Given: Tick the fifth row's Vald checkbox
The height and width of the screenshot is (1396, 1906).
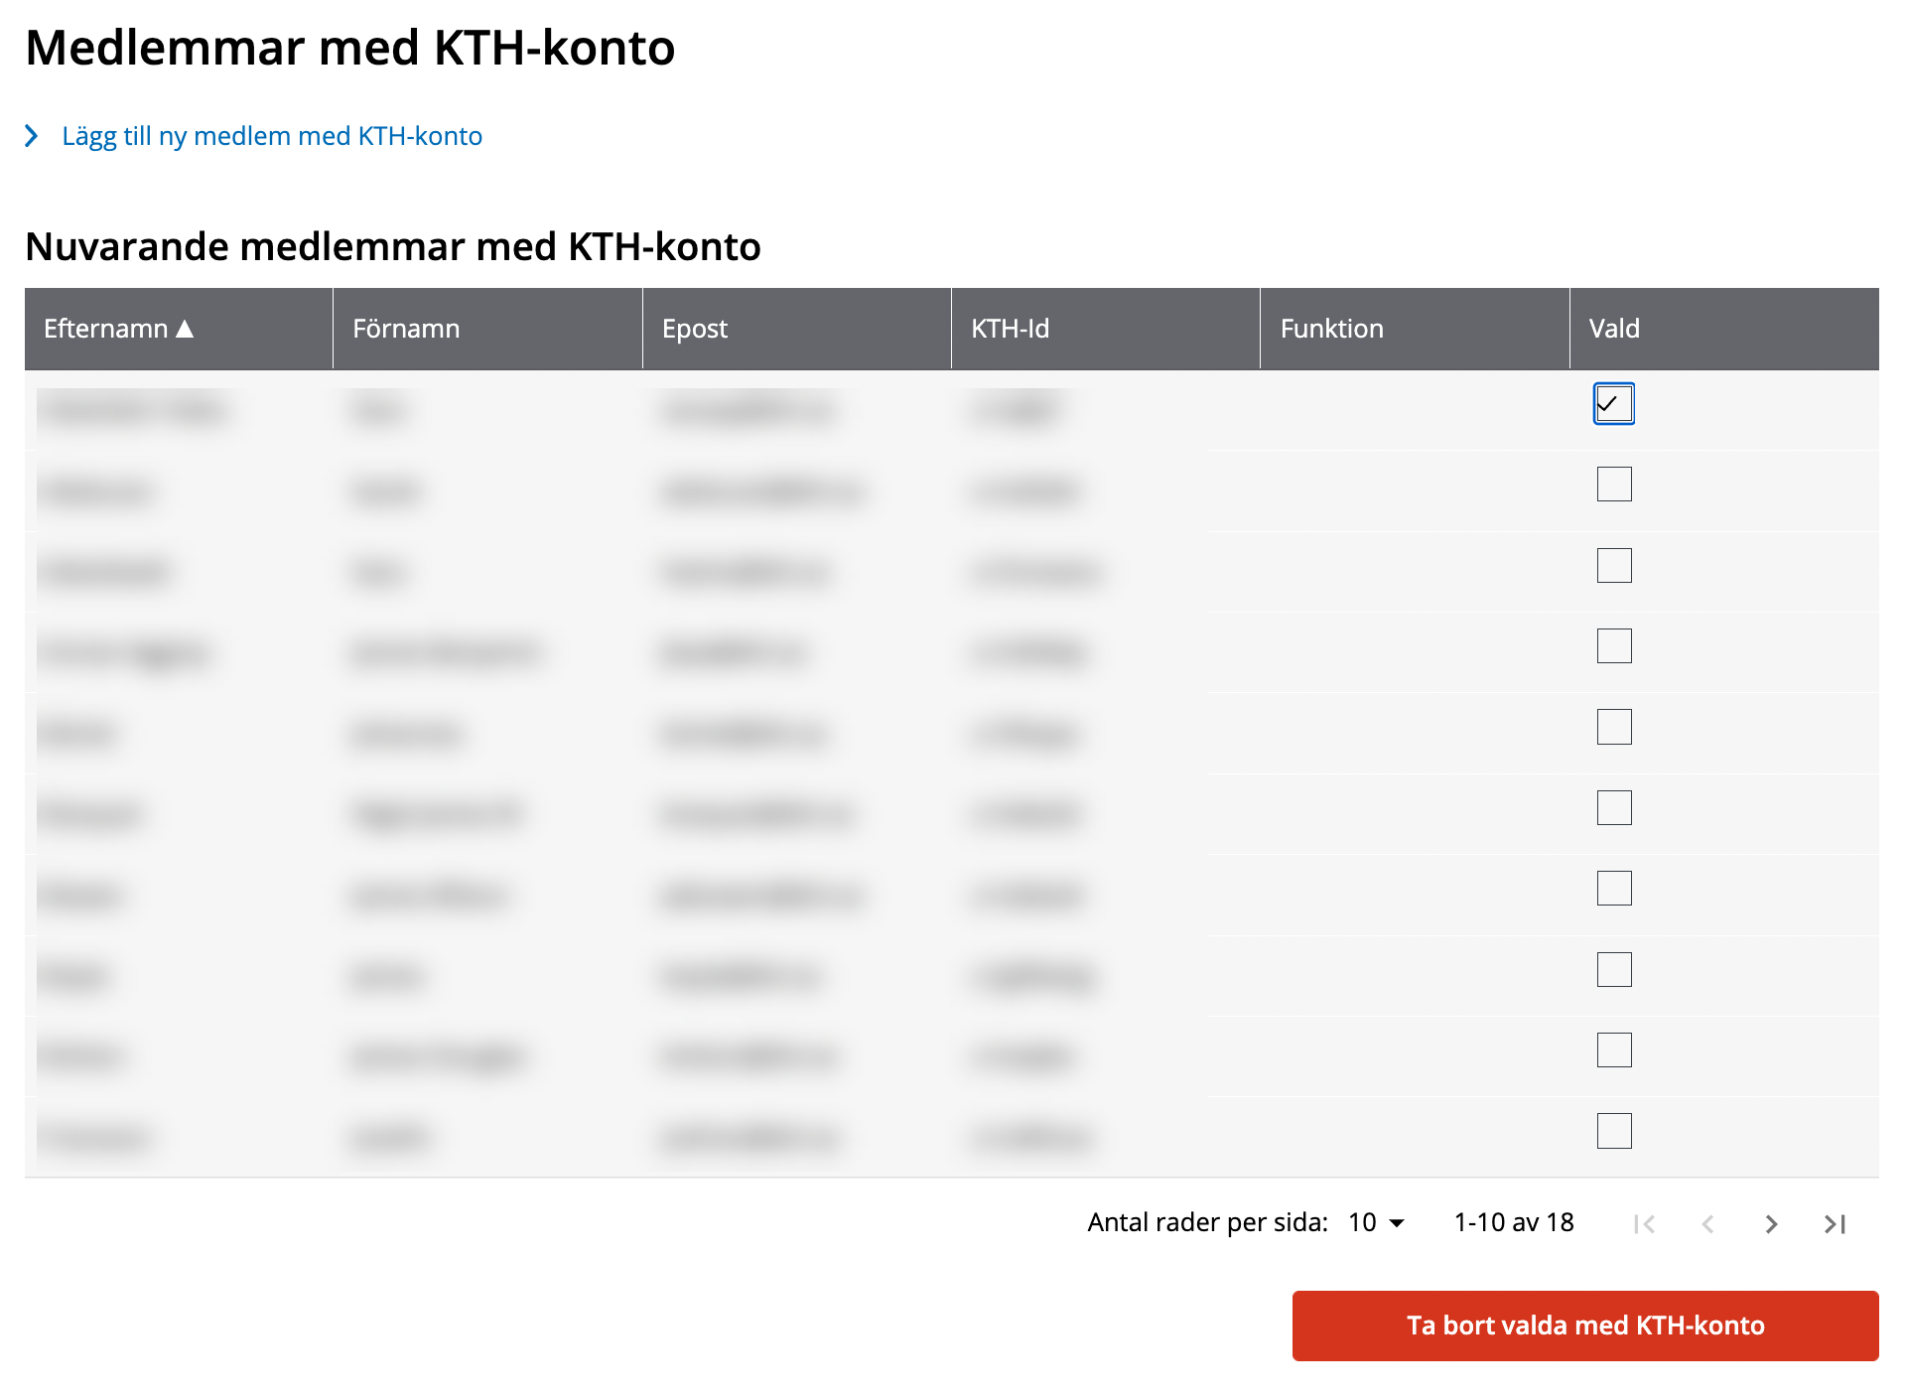Looking at the screenshot, I should pyautogui.click(x=1614, y=727).
